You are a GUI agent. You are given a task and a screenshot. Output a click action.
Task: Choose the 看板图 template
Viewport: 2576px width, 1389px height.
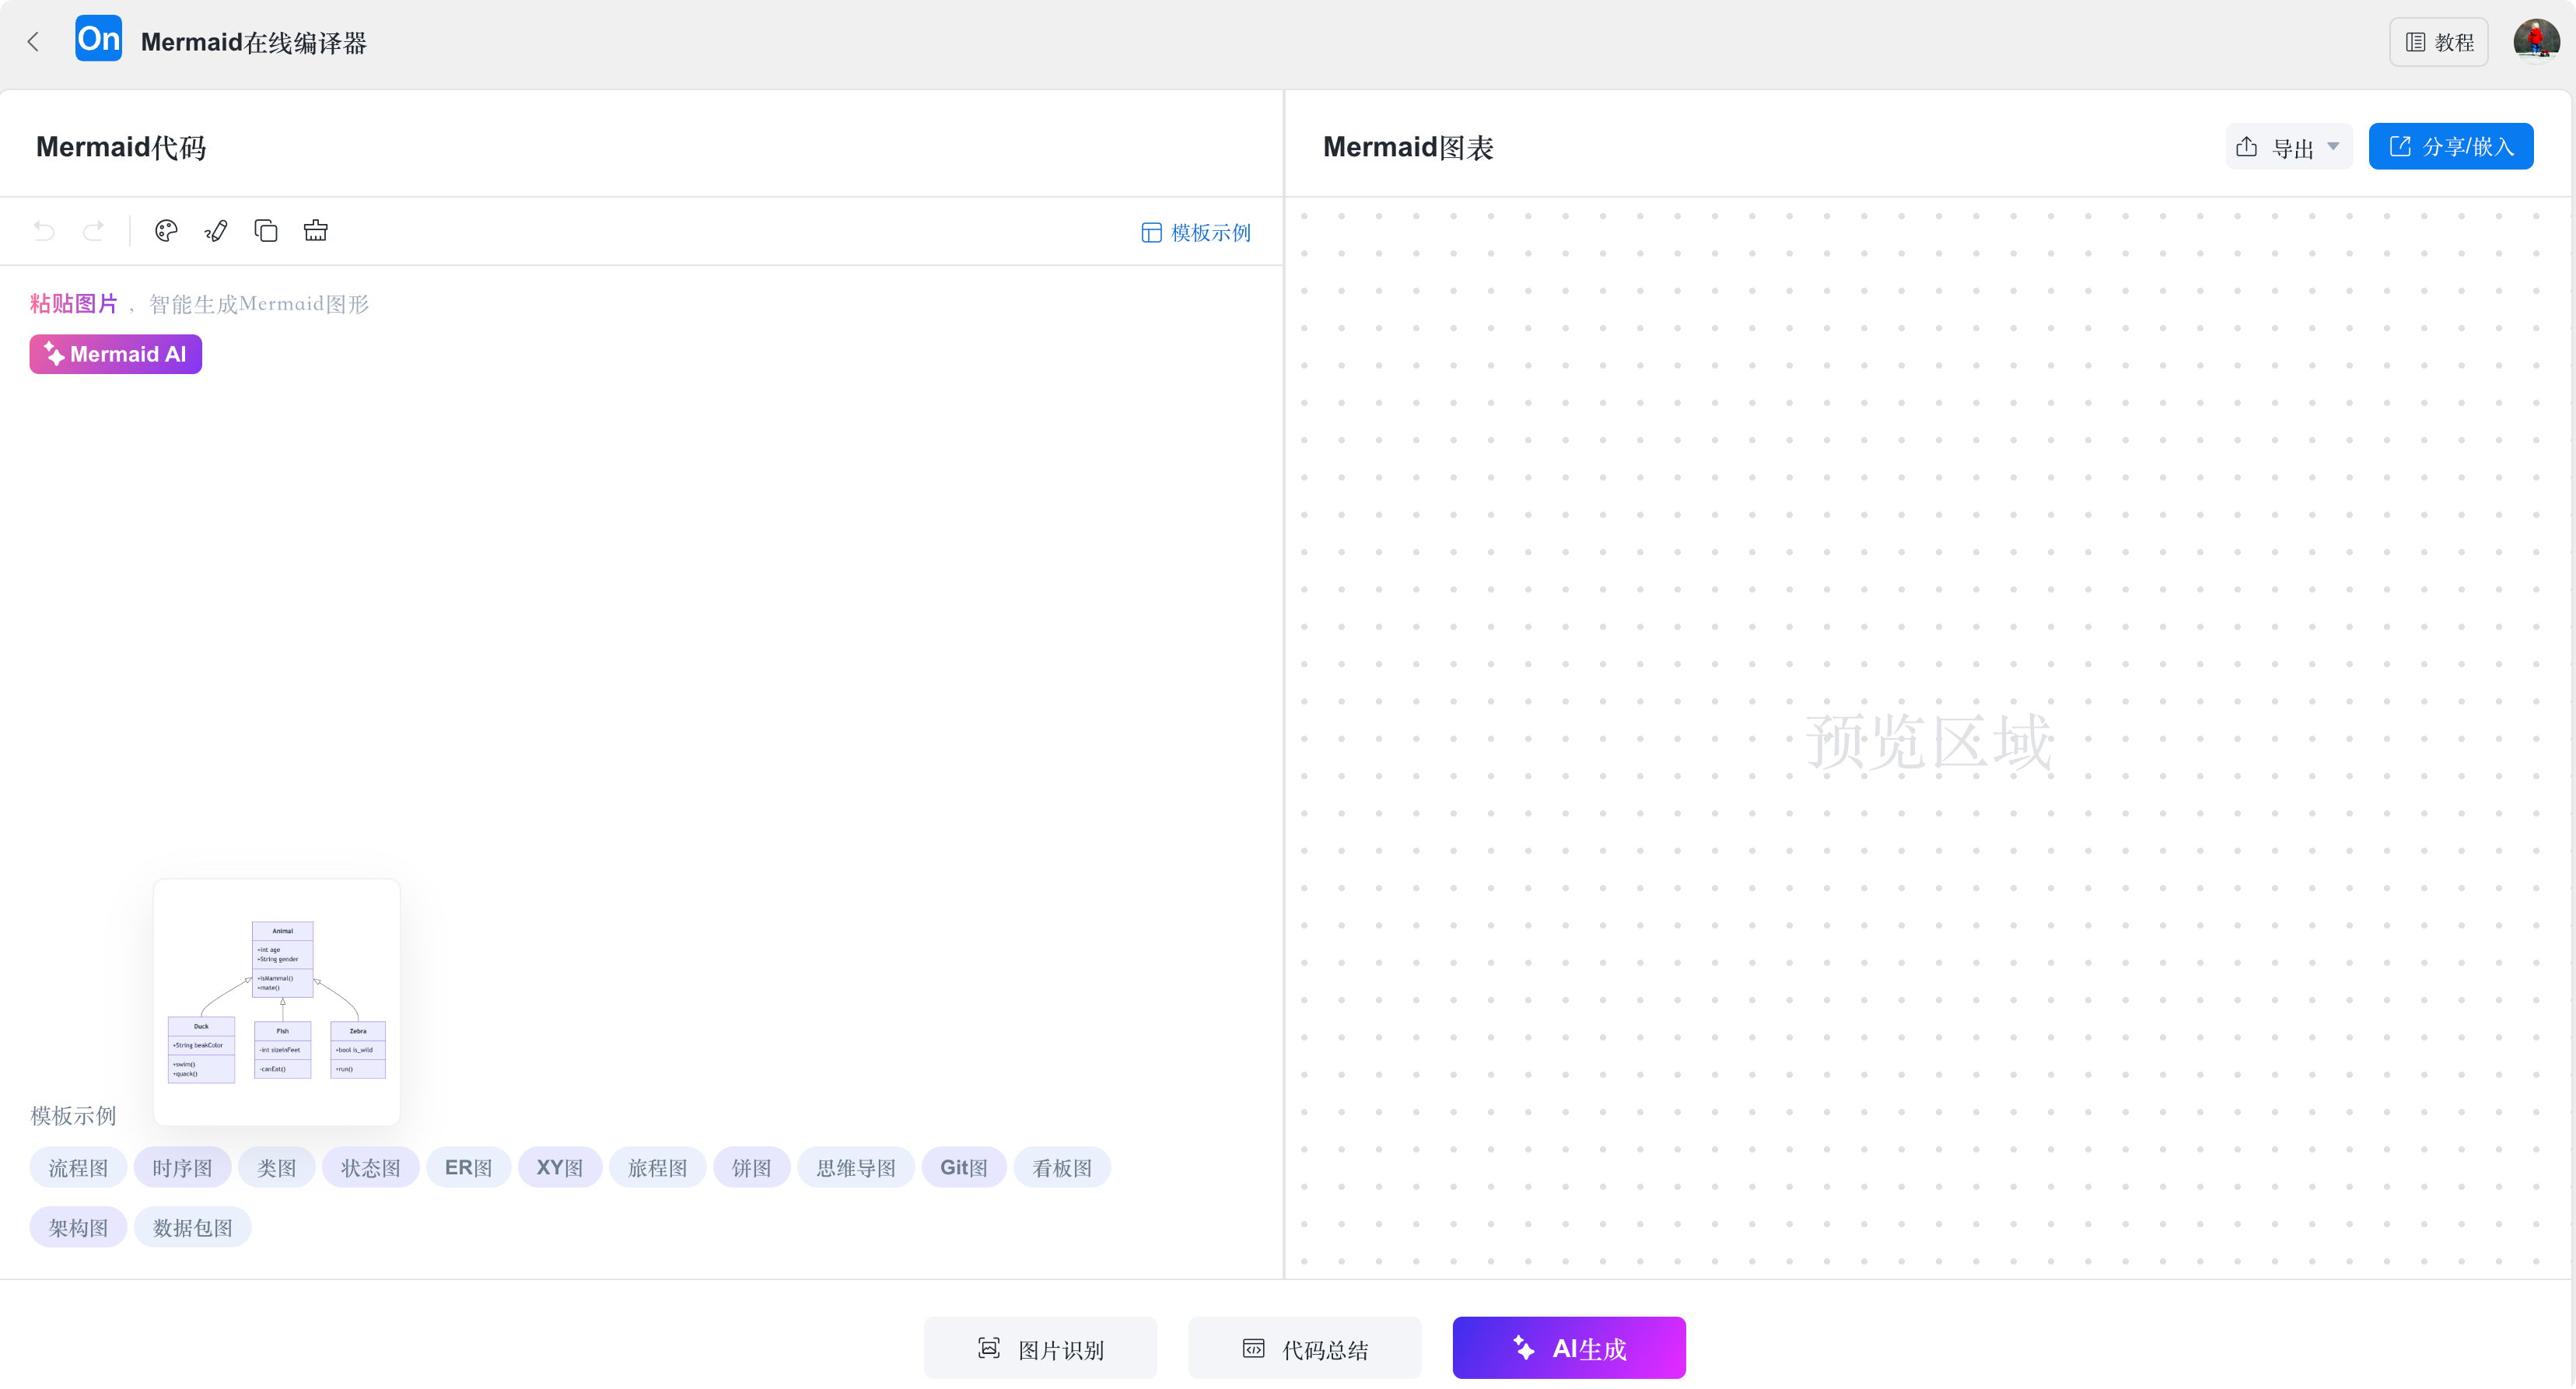pos(1062,1167)
